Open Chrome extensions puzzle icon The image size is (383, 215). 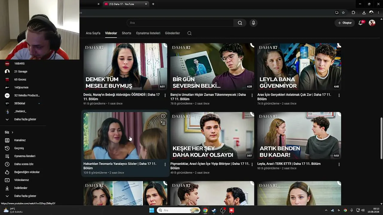353,13
